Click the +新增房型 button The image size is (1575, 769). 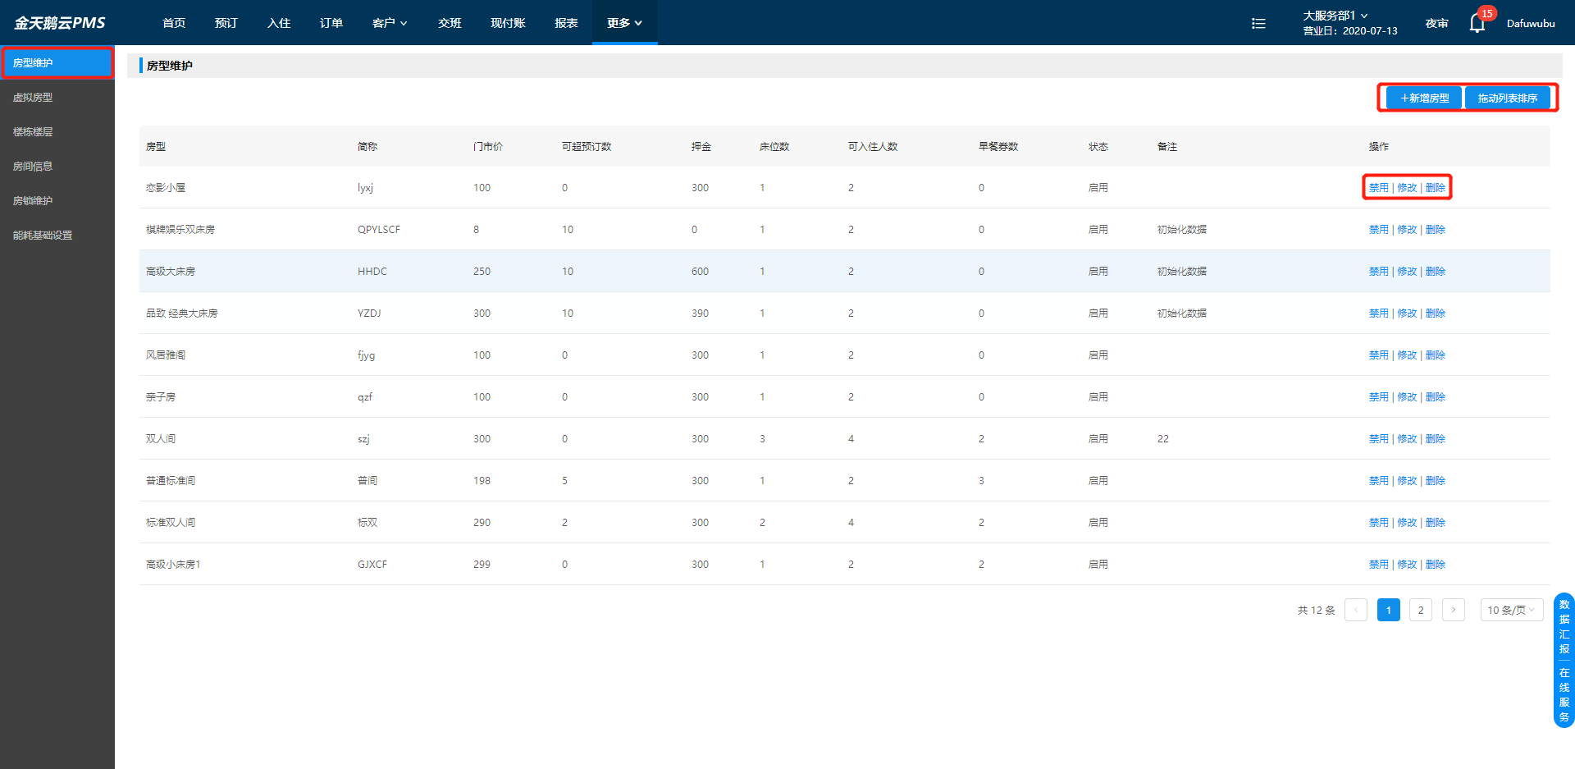1424,98
